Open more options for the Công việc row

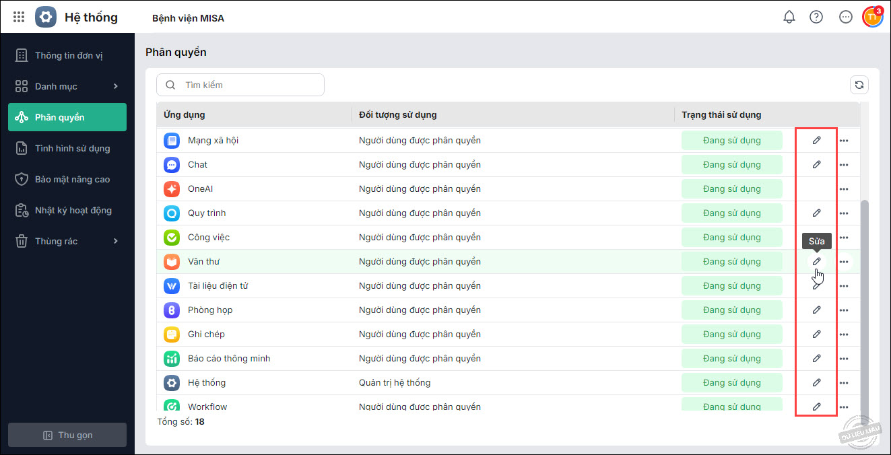pyautogui.click(x=844, y=238)
